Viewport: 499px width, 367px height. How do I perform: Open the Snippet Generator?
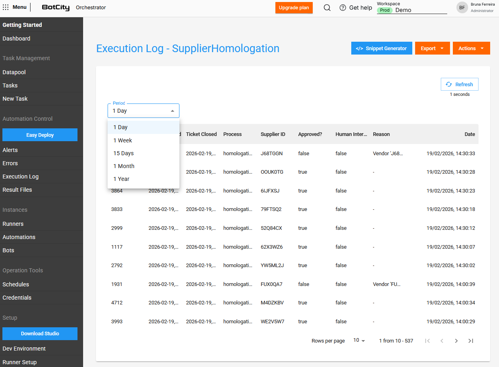pos(381,48)
